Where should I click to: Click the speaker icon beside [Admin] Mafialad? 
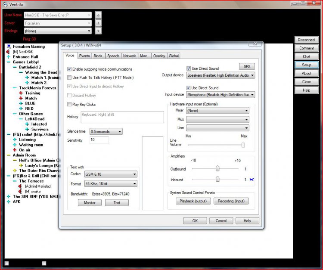tap(20, 186)
